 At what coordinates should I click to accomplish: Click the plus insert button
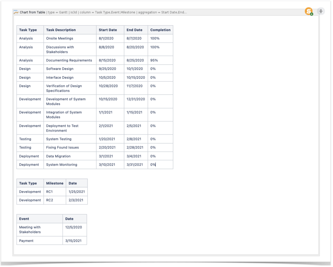pyautogui.click(x=321, y=11)
